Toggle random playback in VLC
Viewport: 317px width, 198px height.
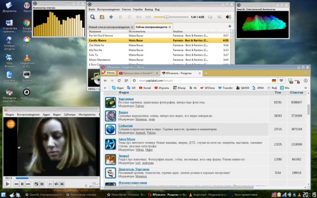click(62, 184)
